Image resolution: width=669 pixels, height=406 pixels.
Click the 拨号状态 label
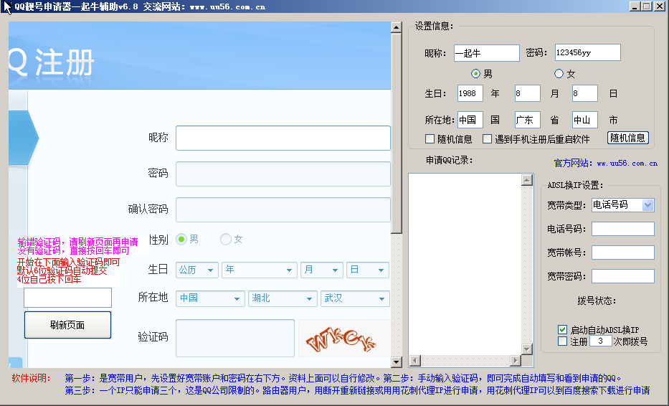[x=597, y=301]
